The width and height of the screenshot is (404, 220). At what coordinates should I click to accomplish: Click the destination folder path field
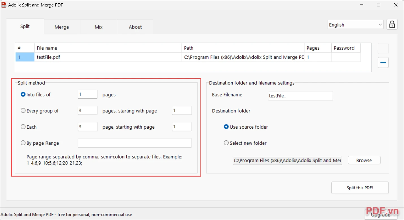tap(287, 160)
